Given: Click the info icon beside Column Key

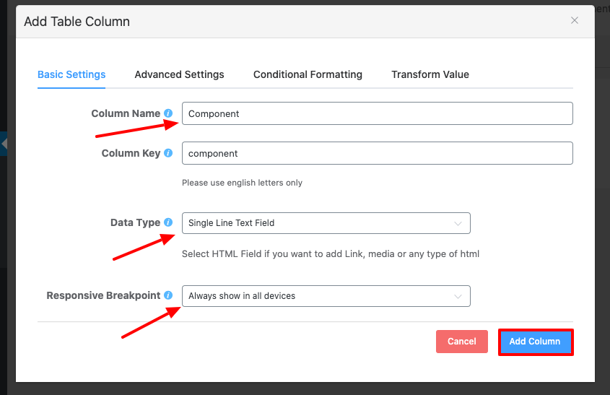Looking at the screenshot, I should click(168, 153).
